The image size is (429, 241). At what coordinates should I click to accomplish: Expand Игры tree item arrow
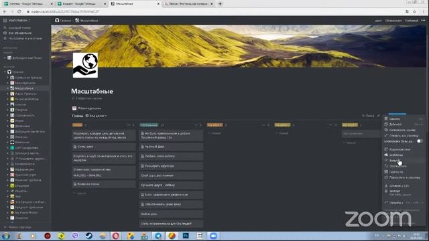point(7,120)
